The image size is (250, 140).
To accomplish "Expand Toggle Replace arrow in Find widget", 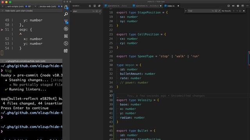I will pos(186,11).
